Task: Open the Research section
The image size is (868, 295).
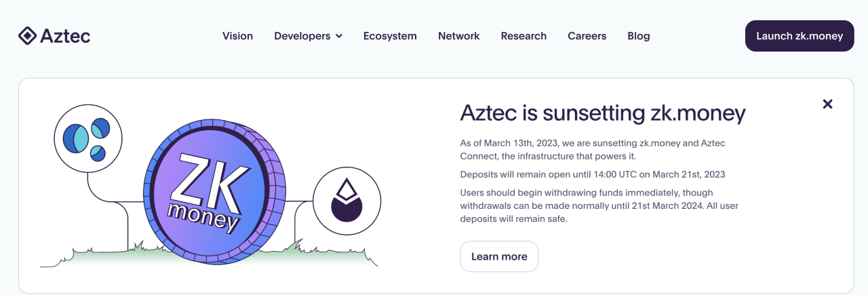Action: [x=524, y=36]
